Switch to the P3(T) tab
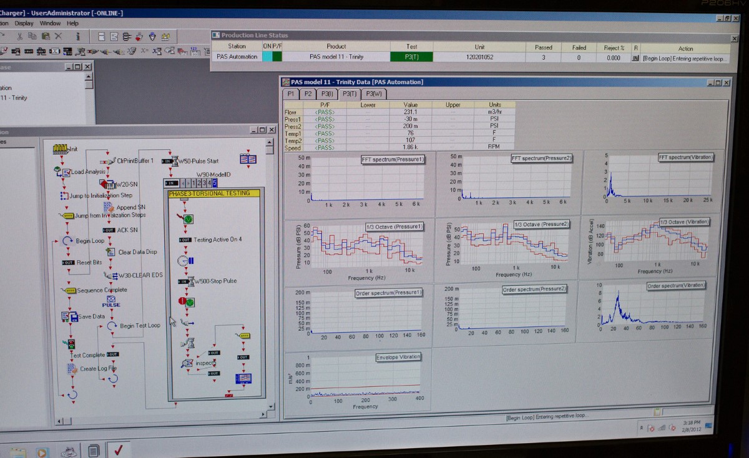The height and width of the screenshot is (458, 749). tap(350, 94)
